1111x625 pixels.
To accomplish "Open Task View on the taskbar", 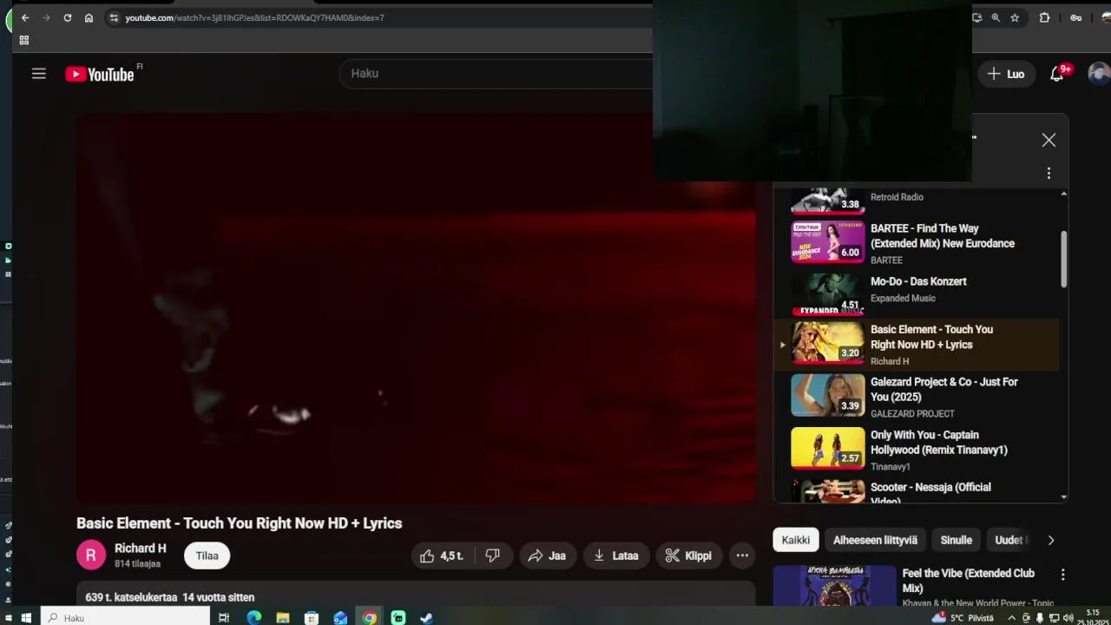I will [x=224, y=618].
